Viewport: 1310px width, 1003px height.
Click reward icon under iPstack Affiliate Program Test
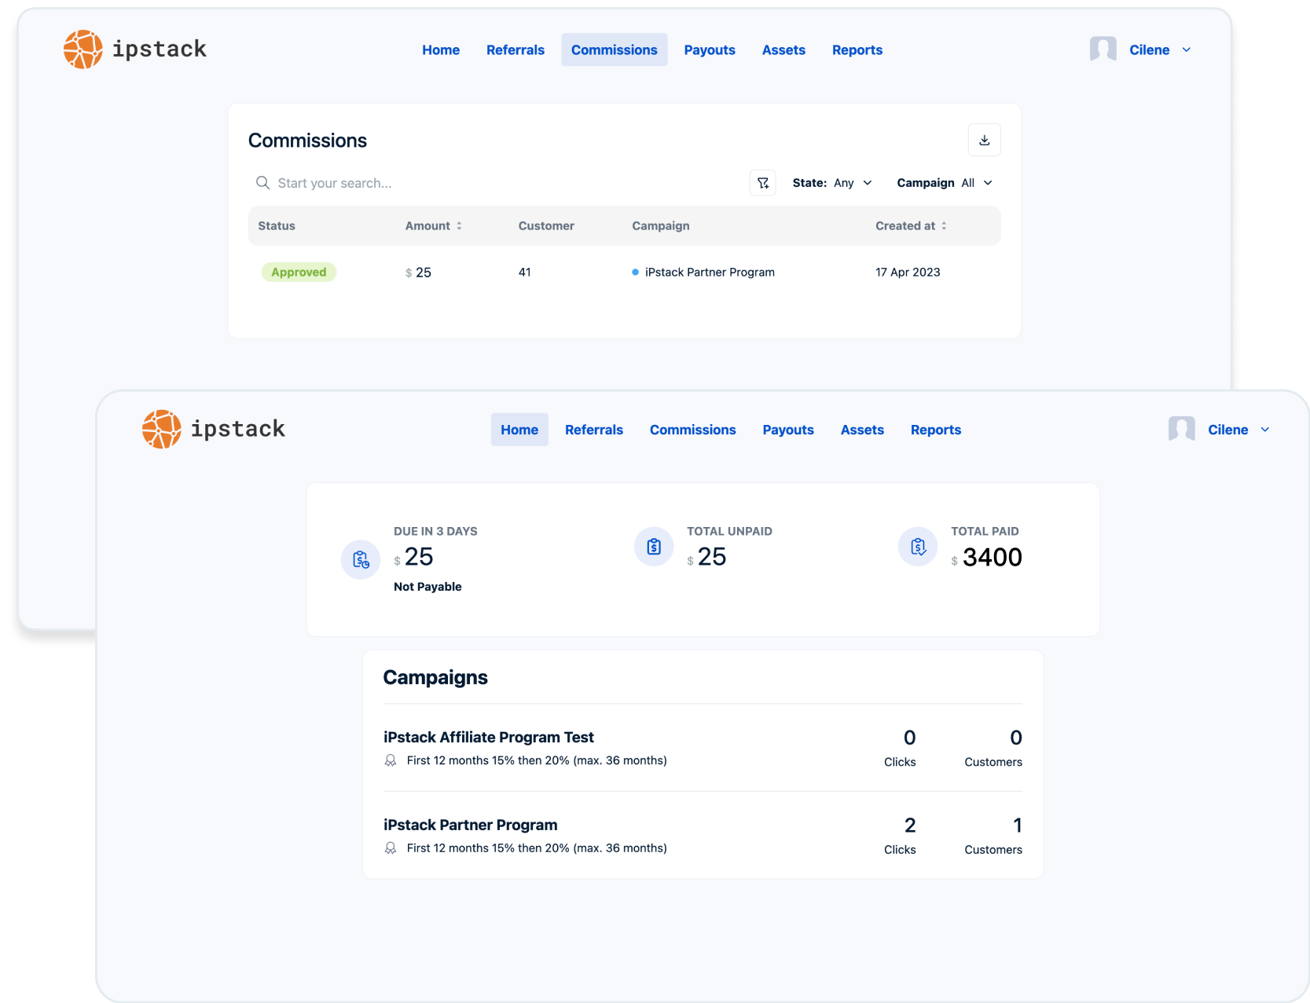[391, 760]
